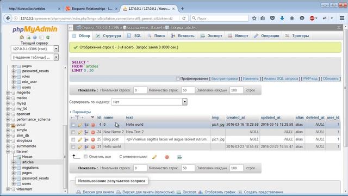
Task: Reload page using address bar refresh icon
Action: [184, 18]
